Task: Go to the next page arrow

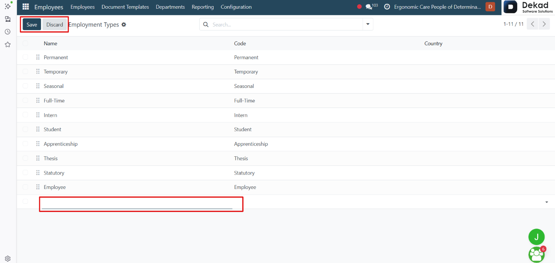Action: pyautogui.click(x=544, y=24)
